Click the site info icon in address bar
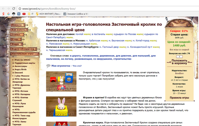 20,8
